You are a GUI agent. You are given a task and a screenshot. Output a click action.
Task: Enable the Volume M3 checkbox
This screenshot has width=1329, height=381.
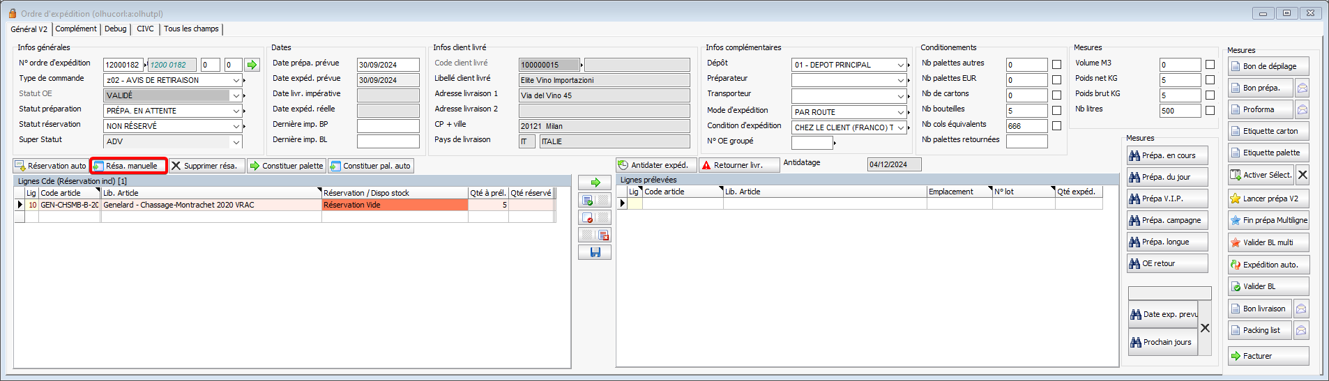click(1210, 65)
